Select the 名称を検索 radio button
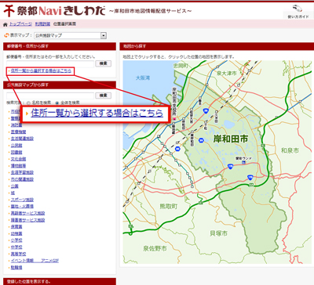The width and height of the screenshot is (314, 285). (28, 103)
